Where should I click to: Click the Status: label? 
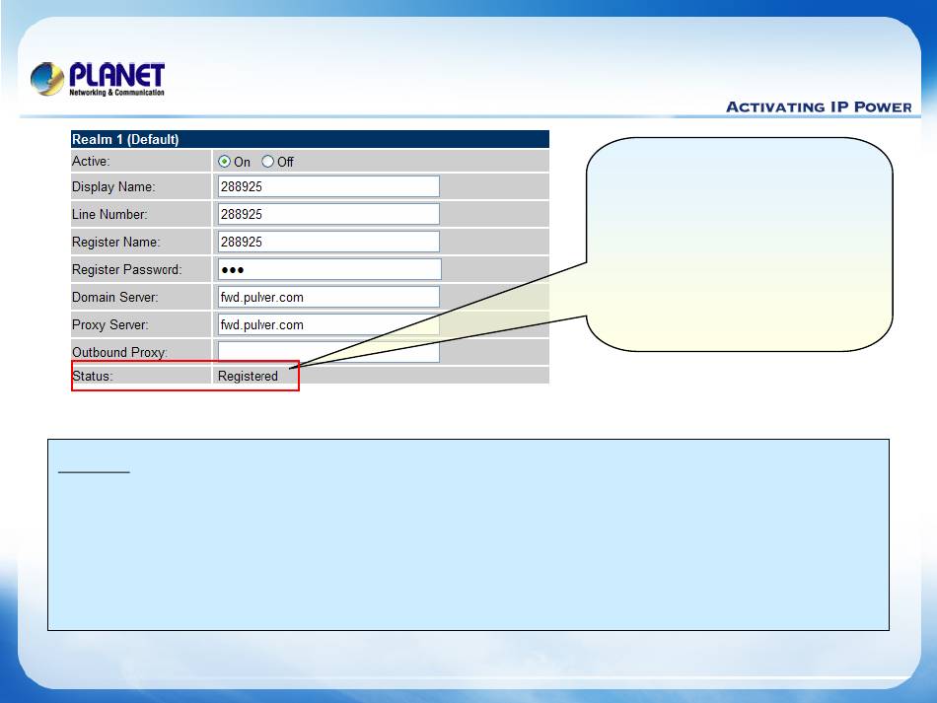93,376
